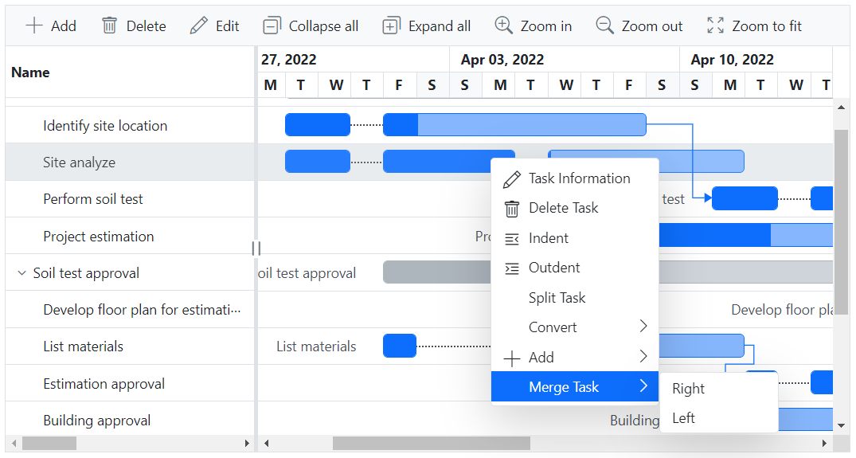The image size is (856, 458).
Task: Click the plus icon beside Add in context menu
Action: pos(511,358)
